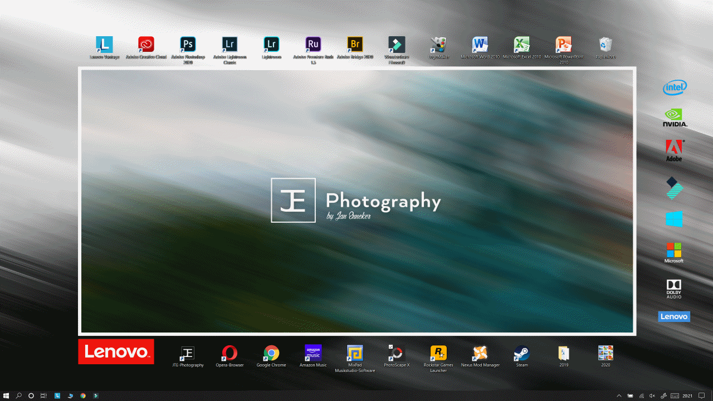The image size is (713, 401).
Task: Select the Microsoft Word 2010 icon
Action: coord(480,48)
